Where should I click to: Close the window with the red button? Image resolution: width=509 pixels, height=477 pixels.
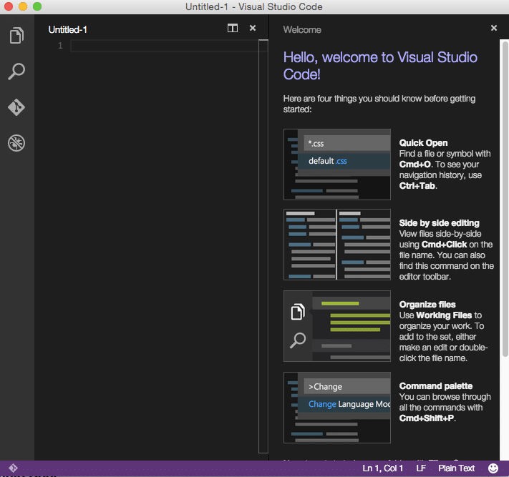pyautogui.click(x=9, y=6)
